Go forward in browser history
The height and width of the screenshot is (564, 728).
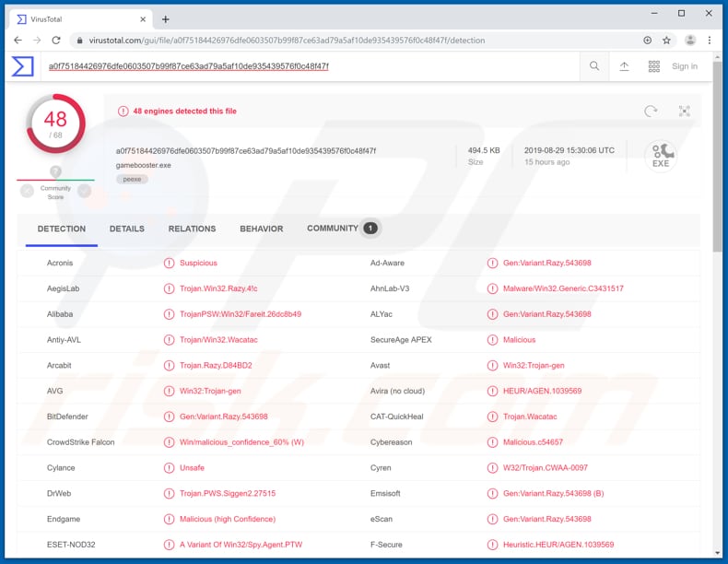click(x=37, y=41)
